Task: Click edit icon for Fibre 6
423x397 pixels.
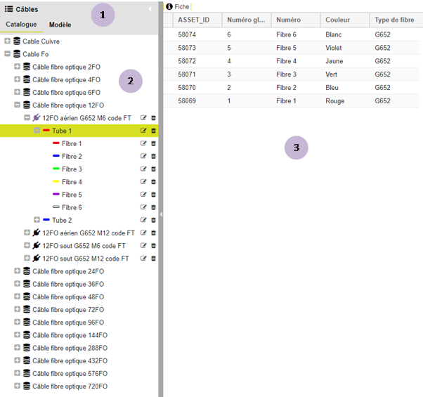Action: click(x=144, y=207)
